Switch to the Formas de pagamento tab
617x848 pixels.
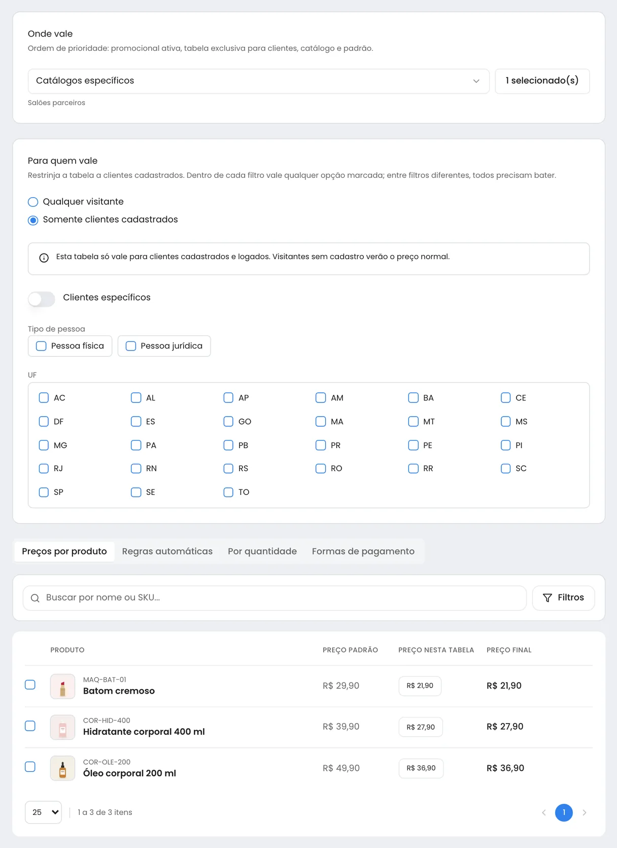(363, 552)
